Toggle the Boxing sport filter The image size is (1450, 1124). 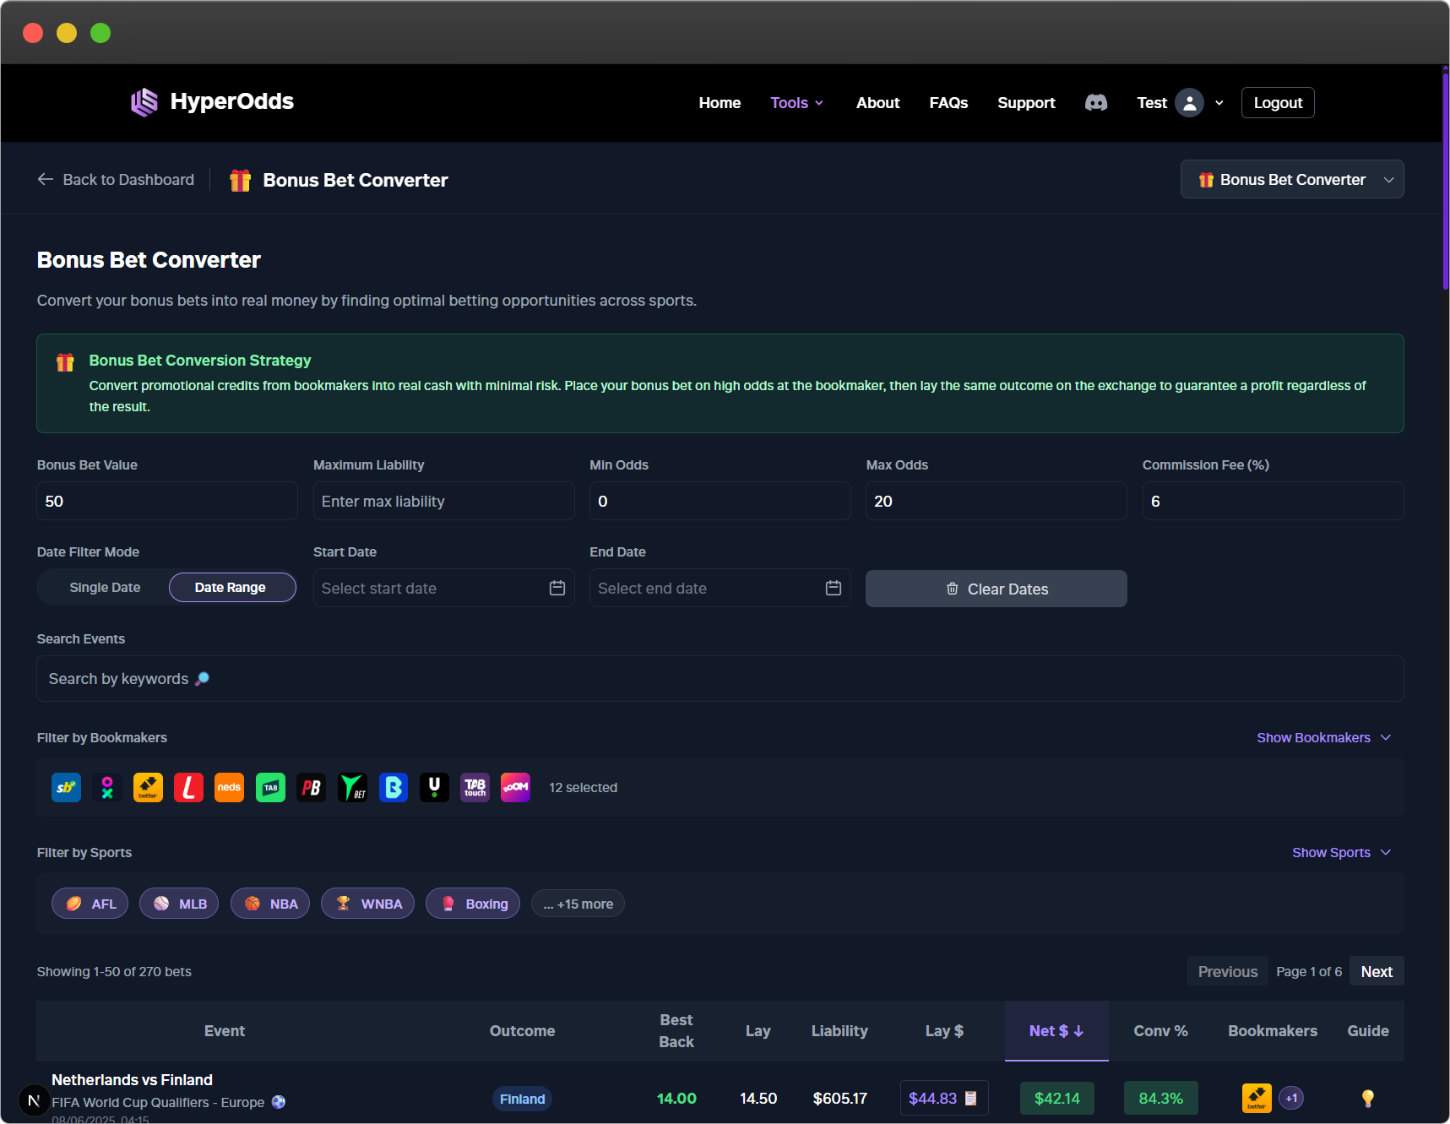(473, 904)
